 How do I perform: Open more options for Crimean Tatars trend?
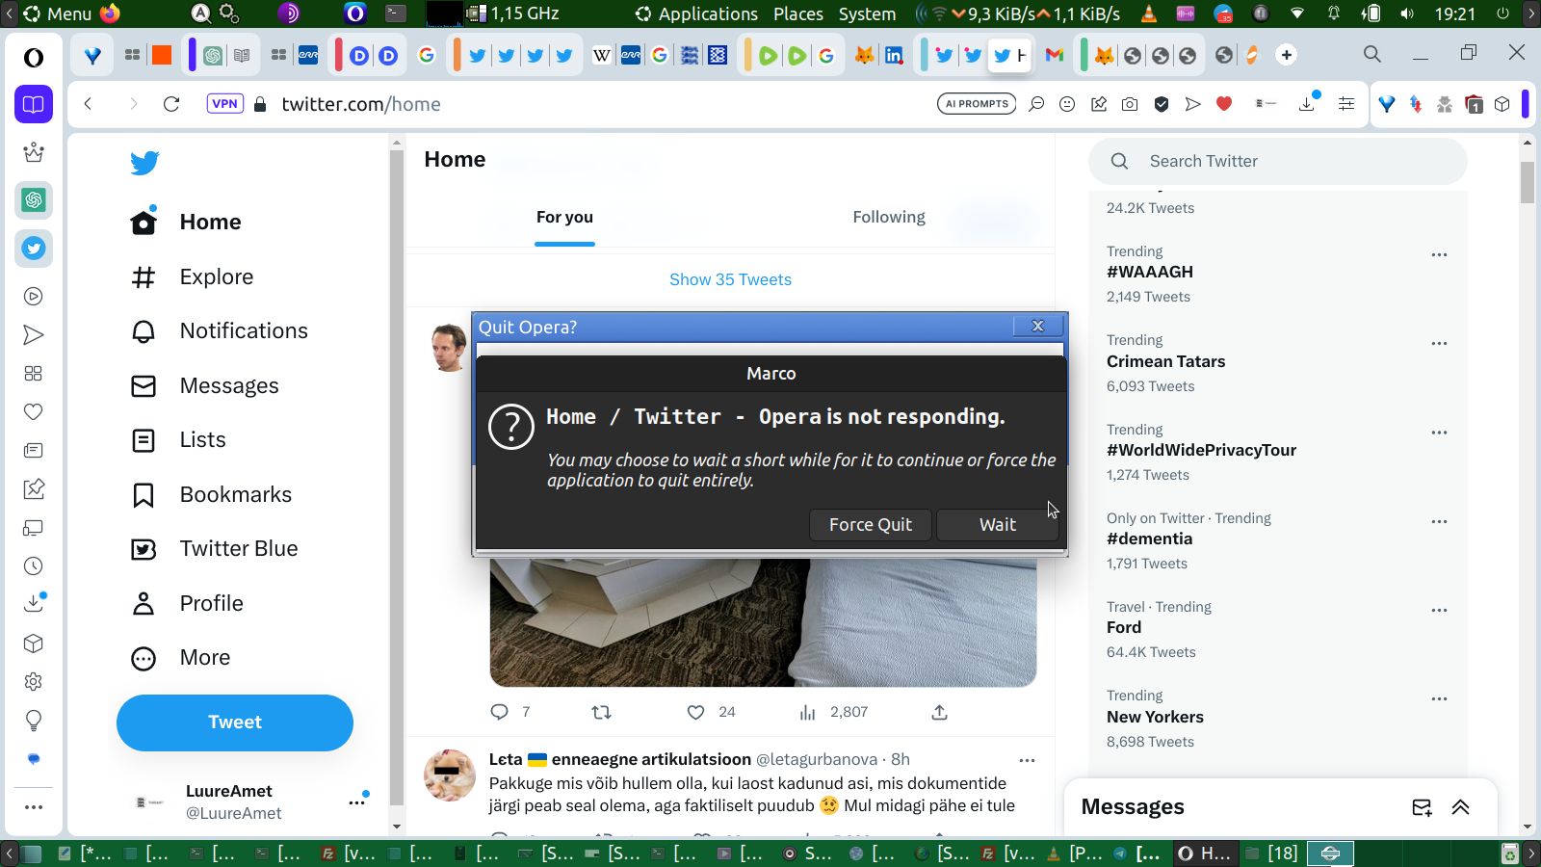coord(1439,343)
